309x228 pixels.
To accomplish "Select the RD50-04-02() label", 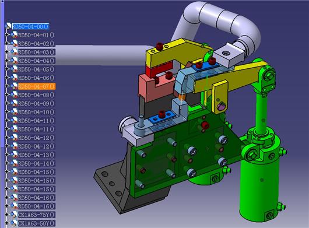I will pyautogui.click(x=36, y=43).
